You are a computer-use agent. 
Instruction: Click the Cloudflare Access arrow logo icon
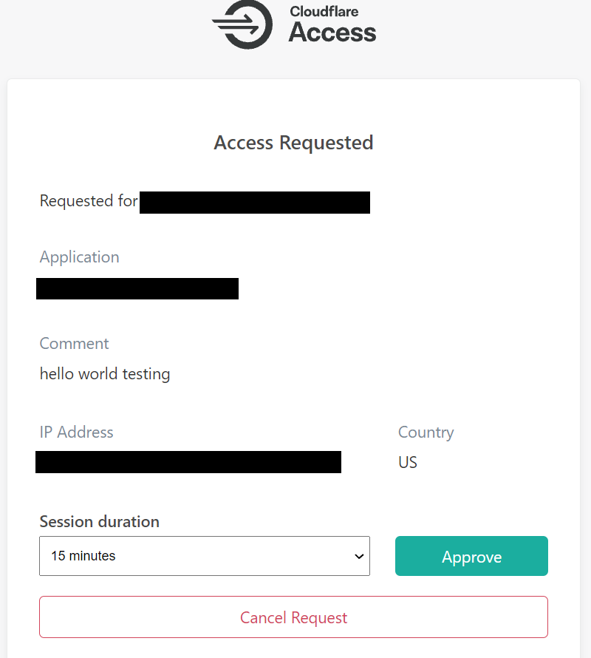pyautogui.click(x=242, y=24)
